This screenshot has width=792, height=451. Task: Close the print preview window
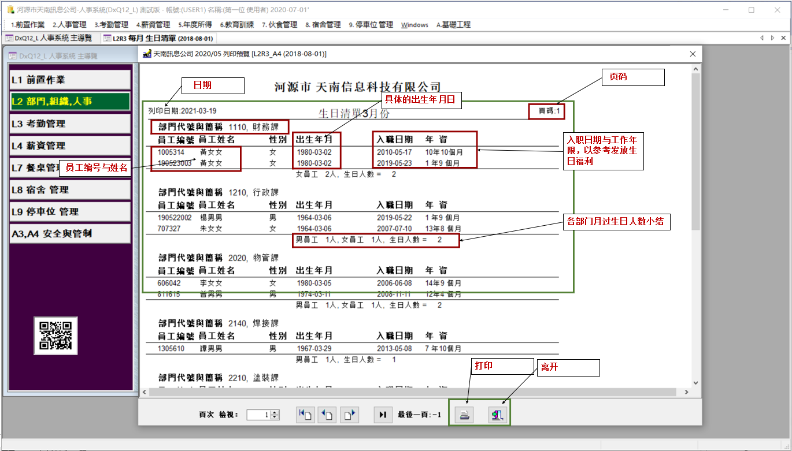693,54
